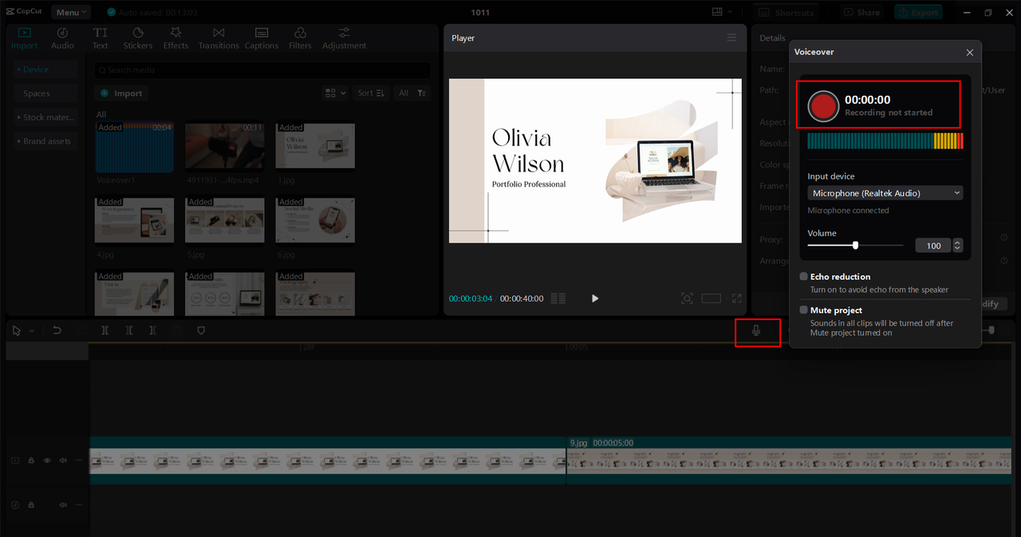Adjust the voiceover Volume slider
Screen dimensions: 1021x537
[x=855, y=246]
